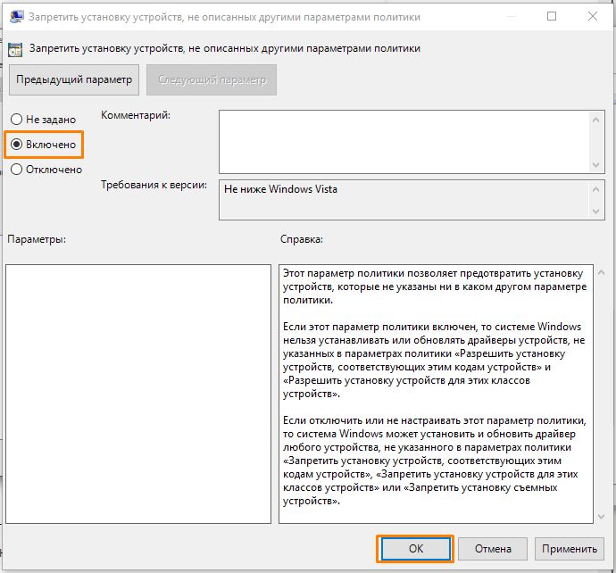
Task: Maximize the policy settings window
Action: tap(552, 17)
